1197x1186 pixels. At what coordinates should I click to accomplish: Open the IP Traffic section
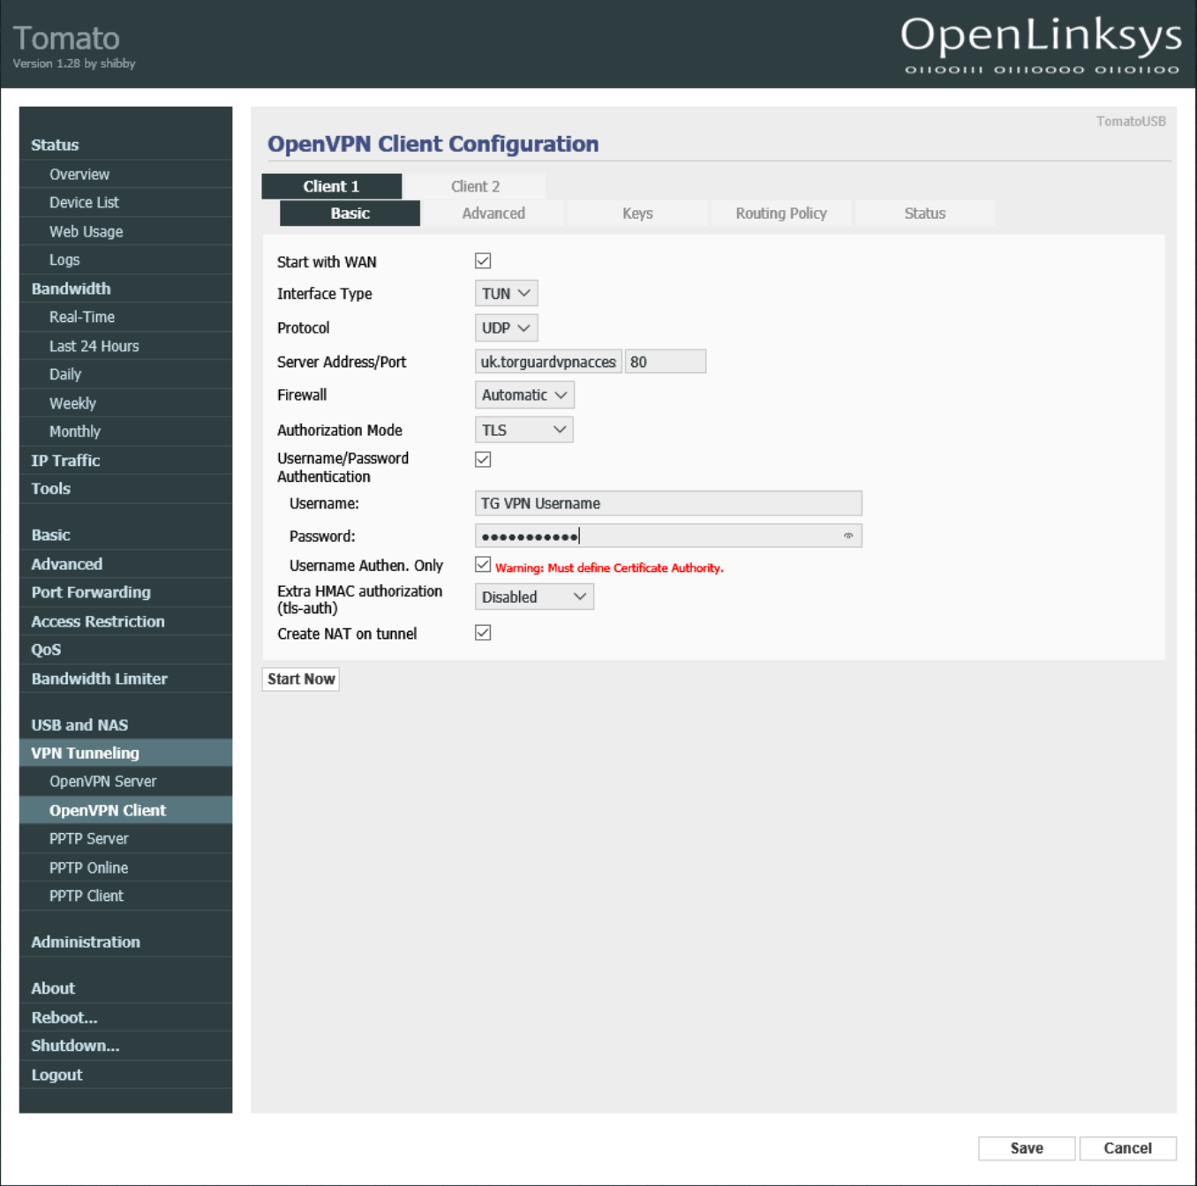click(125, 461)
